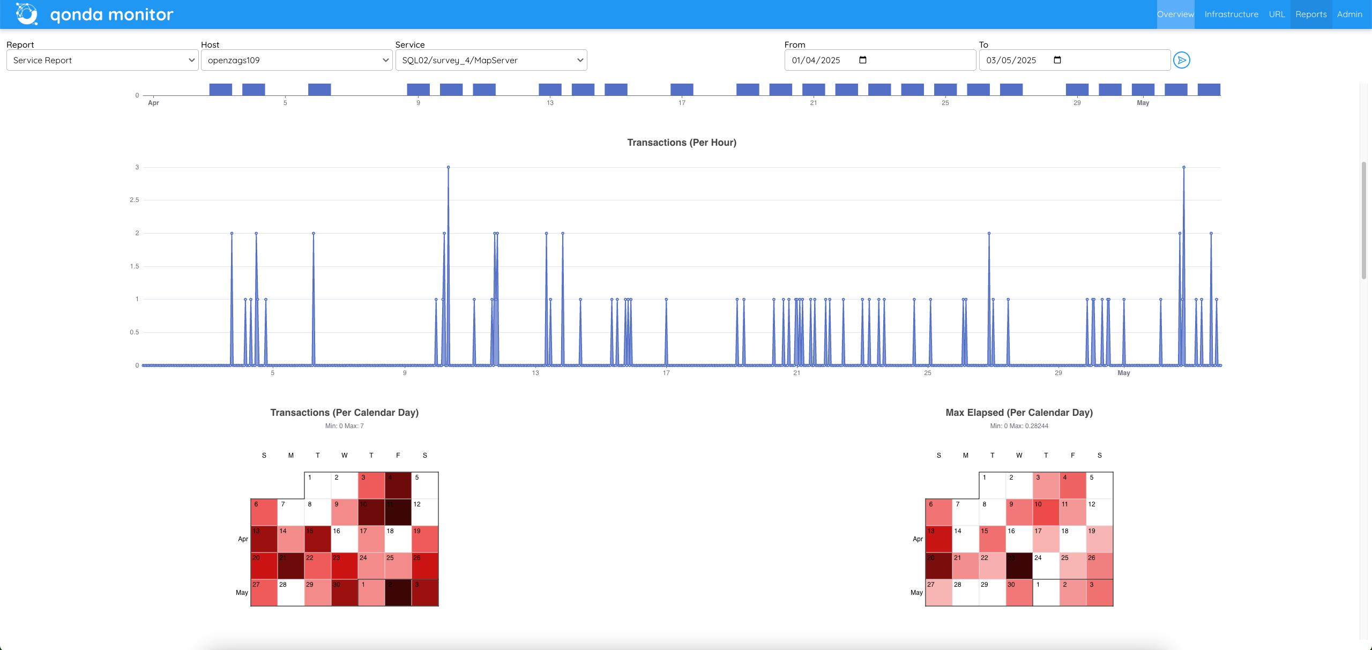Switch to the Infrastructure tab
The width and height of the screenshot is (1372, 650).
click(1231, 14)
